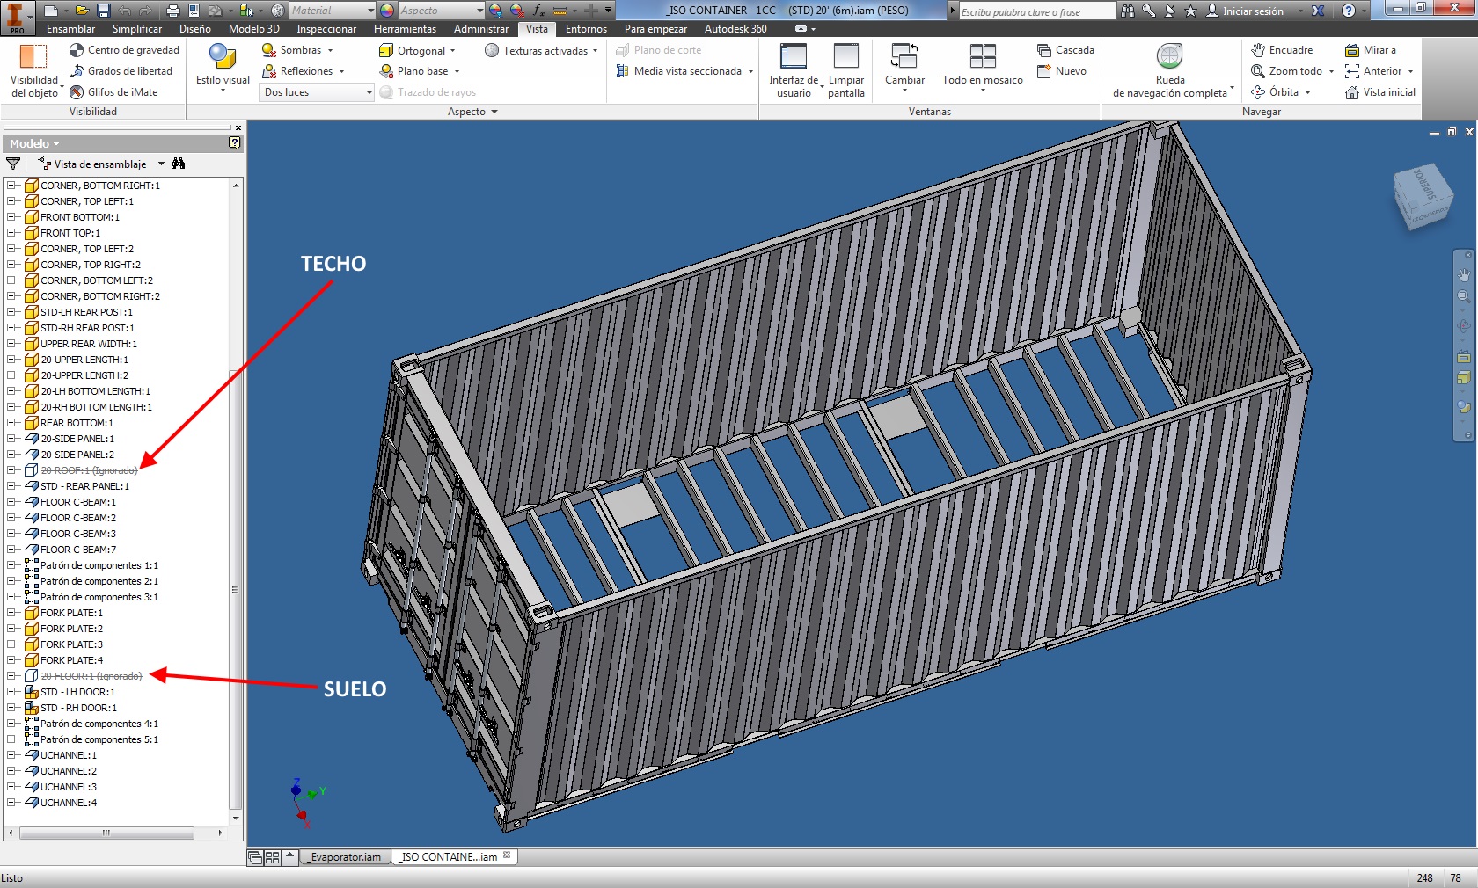
Task: Click Vista inicial home view icon
Action: (x=1352, y=92)
